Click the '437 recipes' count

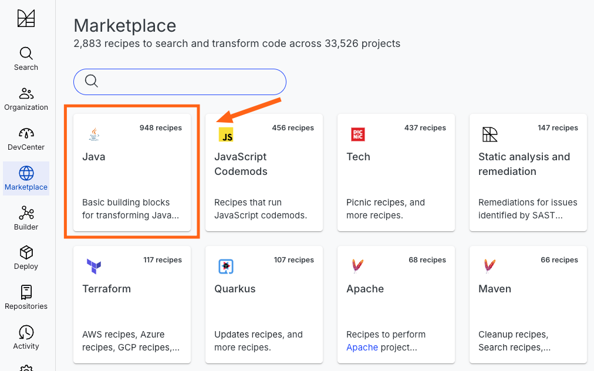pos(425,128)
